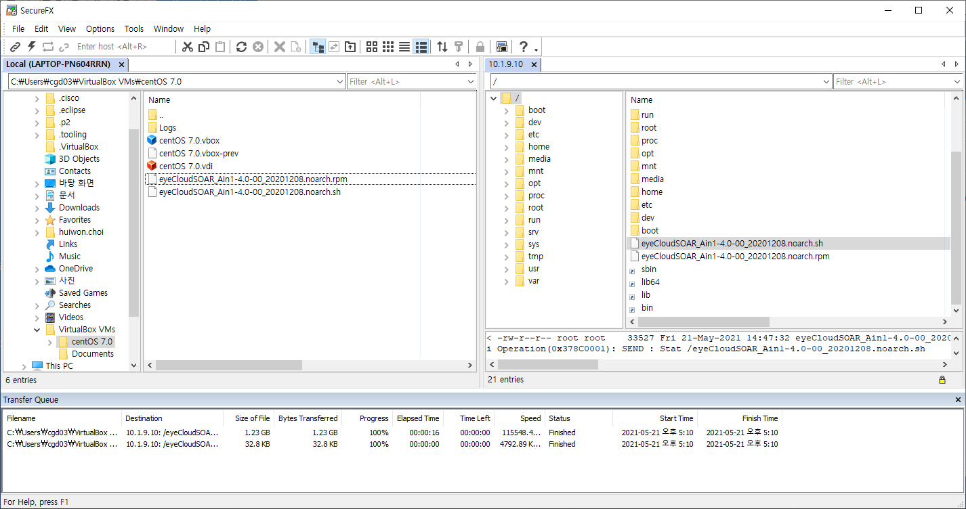Click the Cut scissors icon
The image size is (966, 509).
(188, 47)
